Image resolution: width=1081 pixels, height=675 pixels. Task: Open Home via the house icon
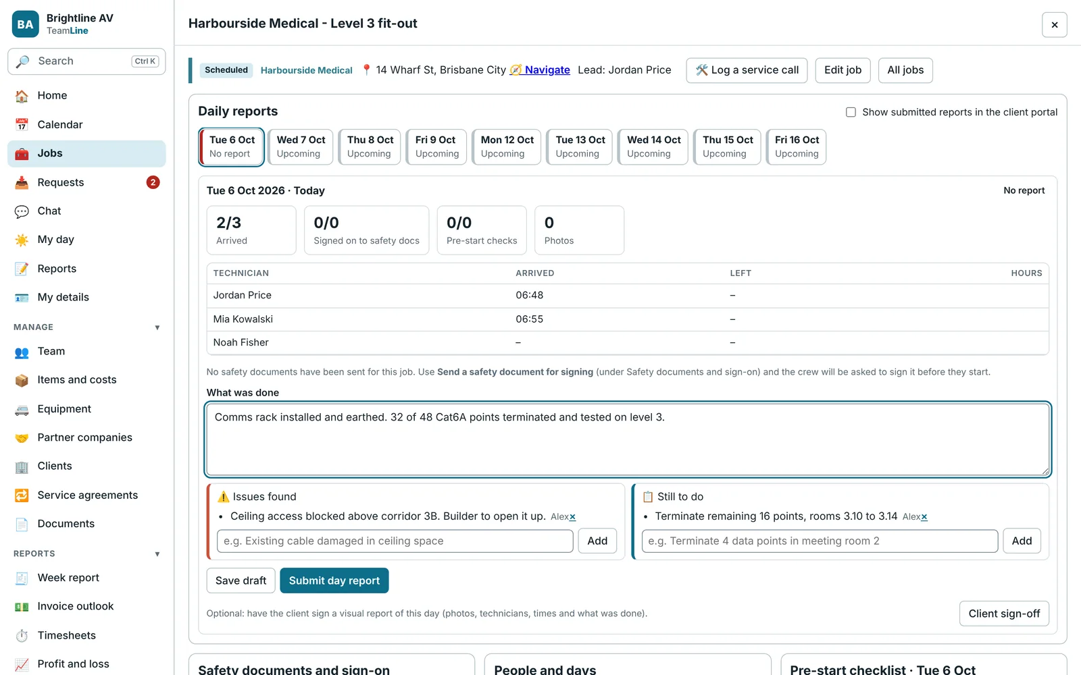pyautogui.click(x=22, y=96)
